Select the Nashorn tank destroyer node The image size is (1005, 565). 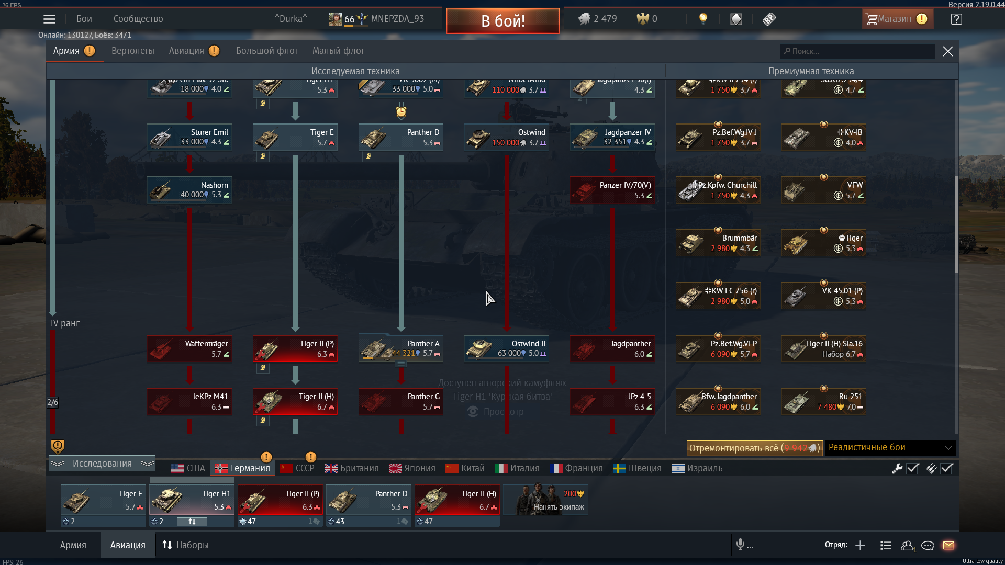(x=189, y=190)
